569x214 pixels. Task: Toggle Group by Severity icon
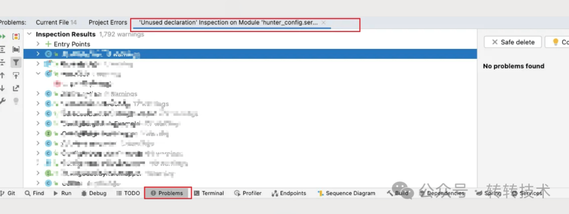pyautogui.click(x=16, y=36)
